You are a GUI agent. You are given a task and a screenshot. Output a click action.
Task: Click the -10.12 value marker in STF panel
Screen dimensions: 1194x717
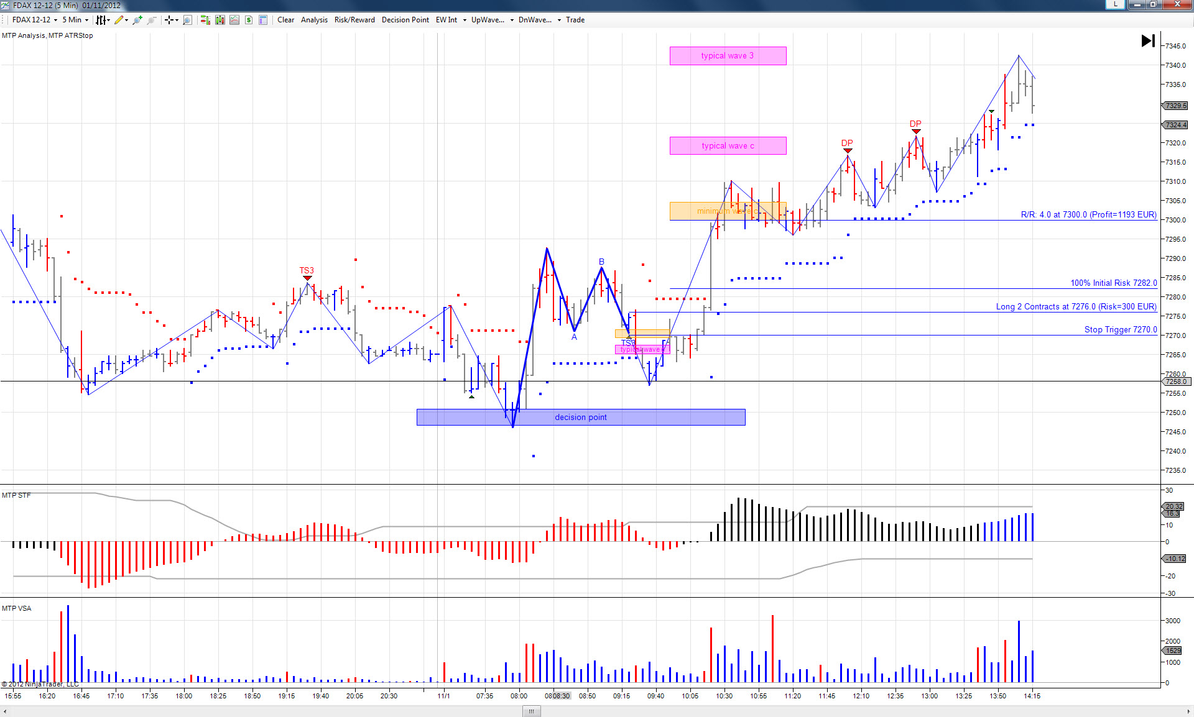pyautogui.click(x=1175, y=559)
